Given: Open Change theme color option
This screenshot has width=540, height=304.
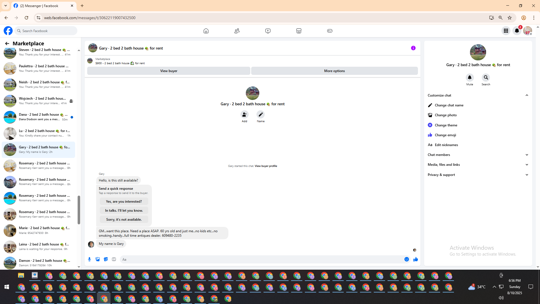Looking at the screenshot, I should point(446,125).
